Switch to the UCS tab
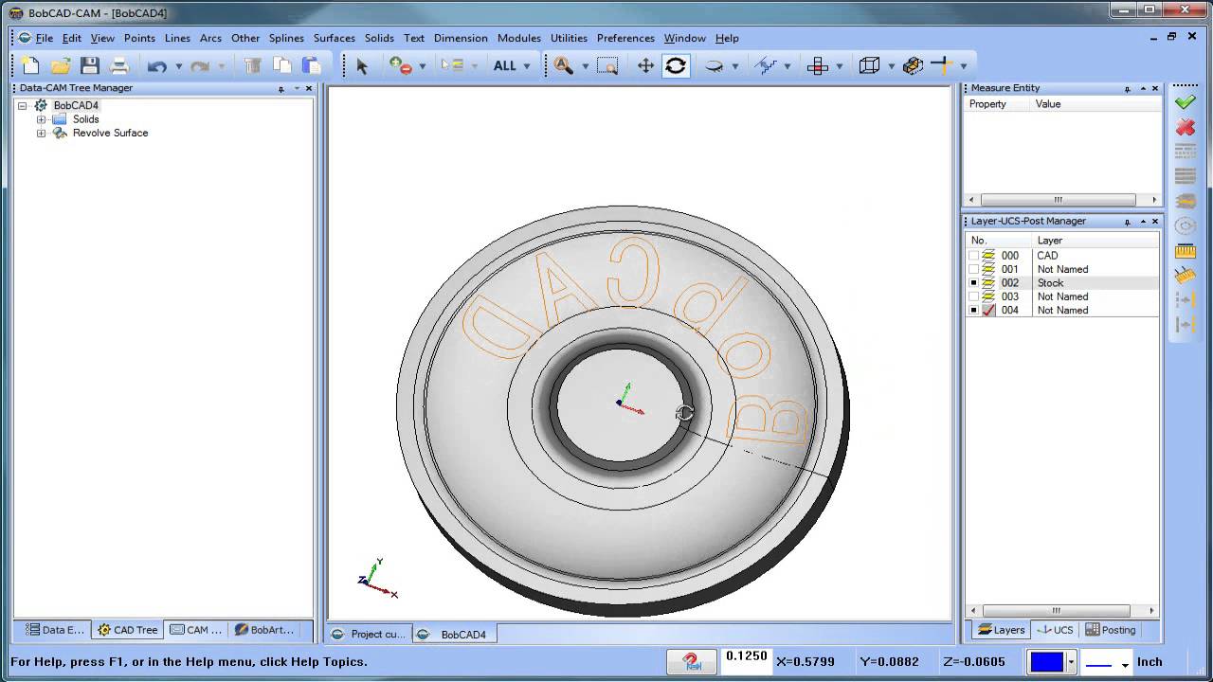Screen dimensions: 1213x682 coord(1055,630)
